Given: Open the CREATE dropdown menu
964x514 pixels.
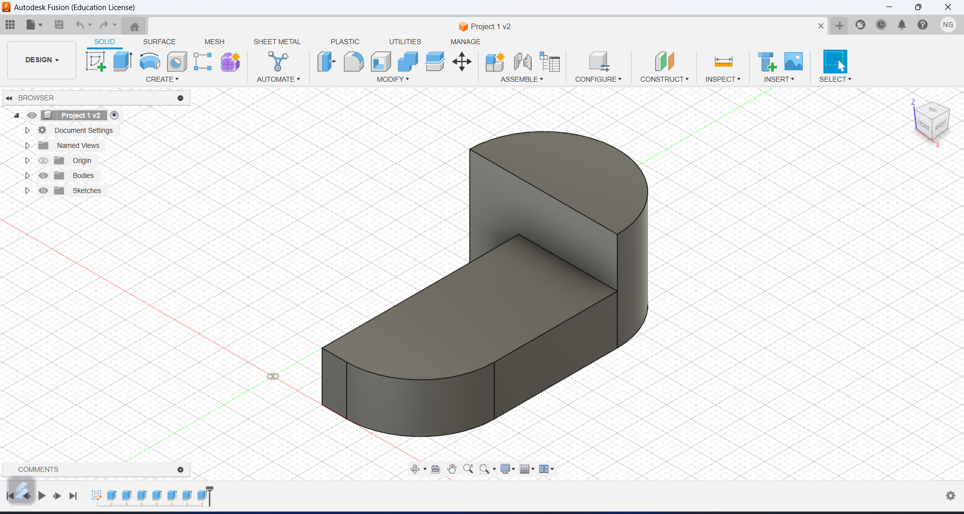Looking at the screenshot, I should click(162, 79).
